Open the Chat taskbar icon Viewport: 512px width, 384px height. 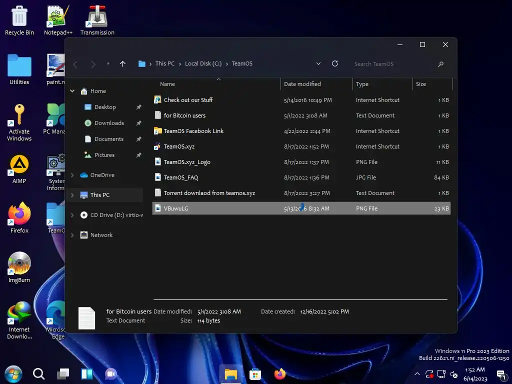111,374
